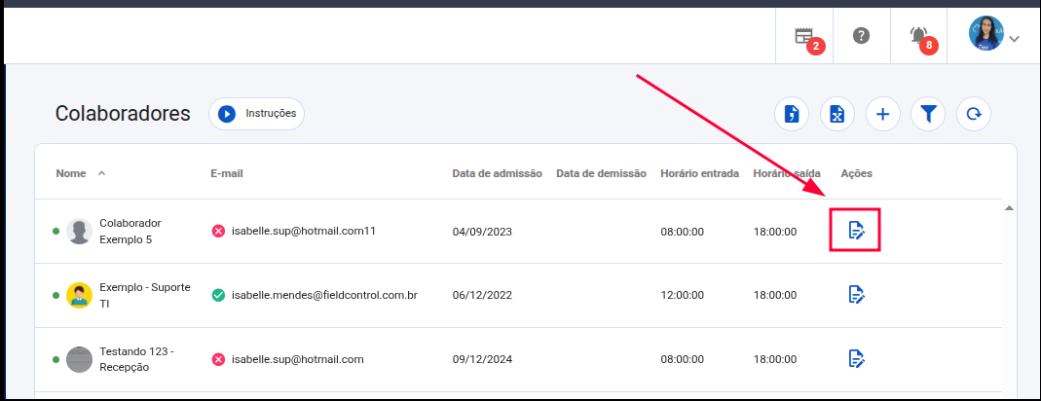Screen dimensions: 1041x401
Task: Click the red X beside isabelle.sup@hotmail.com11
Action: pos(218,231)
